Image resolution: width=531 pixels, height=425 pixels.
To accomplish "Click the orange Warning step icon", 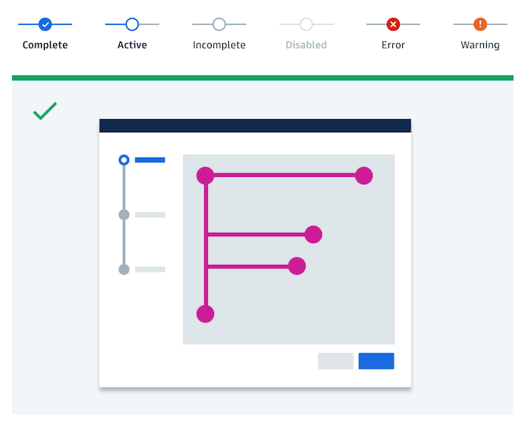I will click(x=480, y=24).
